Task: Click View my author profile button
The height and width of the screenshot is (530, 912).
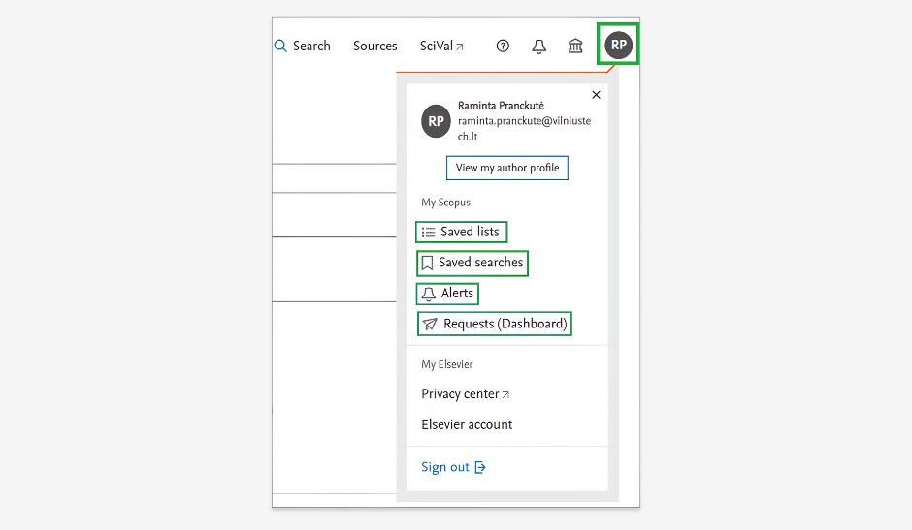Action: coord(507,168)
